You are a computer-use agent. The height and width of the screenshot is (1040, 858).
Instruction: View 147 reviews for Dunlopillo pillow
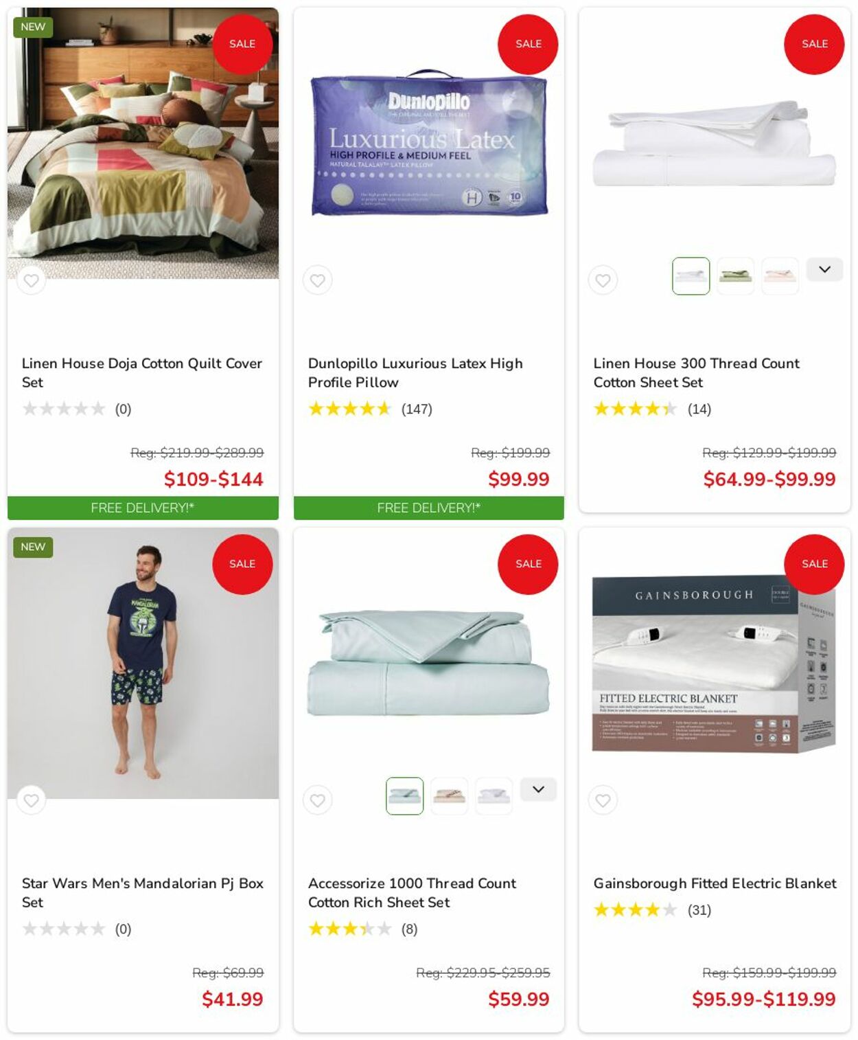[x=416, y=409]
